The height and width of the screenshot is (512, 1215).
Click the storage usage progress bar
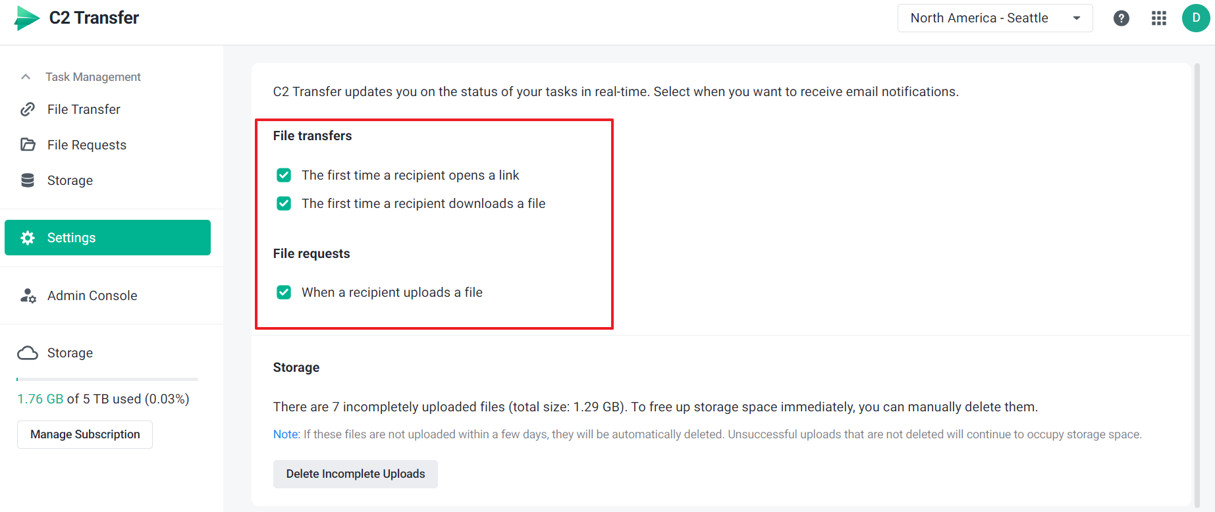[107, 379]
